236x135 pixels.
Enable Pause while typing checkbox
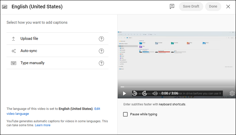125,114
